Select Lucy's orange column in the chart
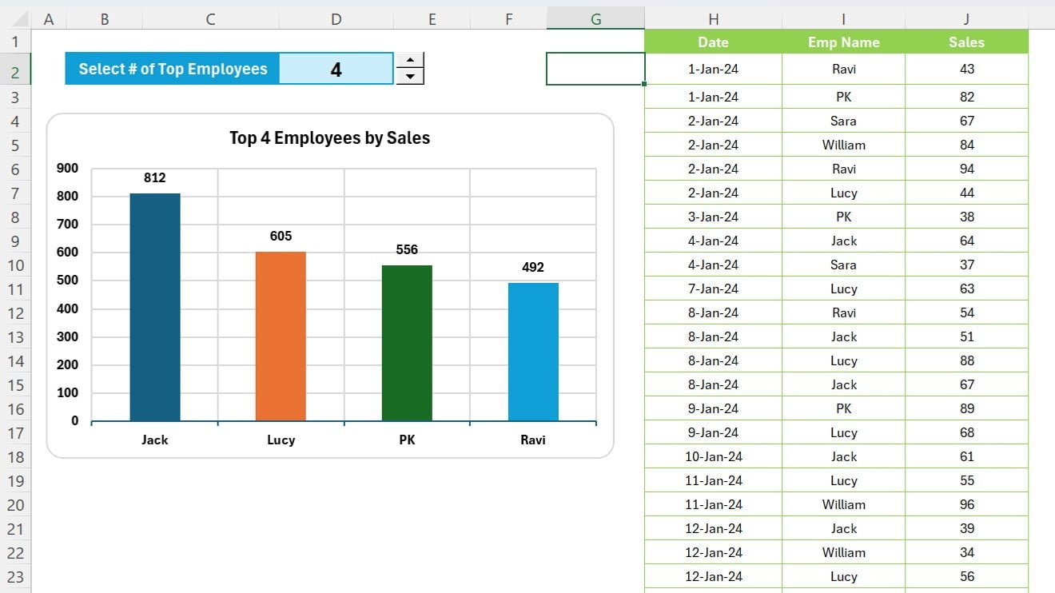This screenshot has width=1055, height=593. (280, 336)
